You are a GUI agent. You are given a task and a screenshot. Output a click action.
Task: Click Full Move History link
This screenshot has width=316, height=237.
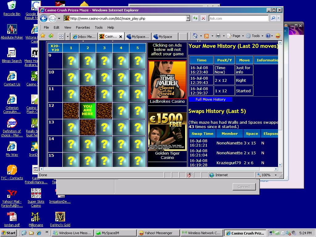click(x=210, y=99)
